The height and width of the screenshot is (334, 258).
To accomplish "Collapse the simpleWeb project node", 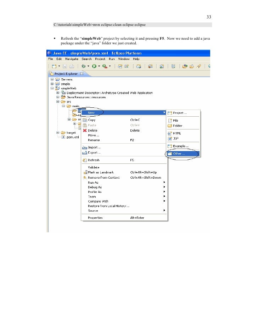I will (52, 88).
